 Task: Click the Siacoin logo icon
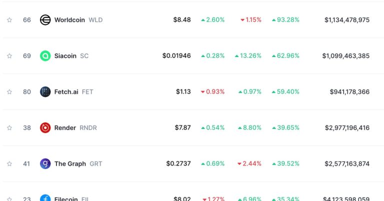point(45,56)
